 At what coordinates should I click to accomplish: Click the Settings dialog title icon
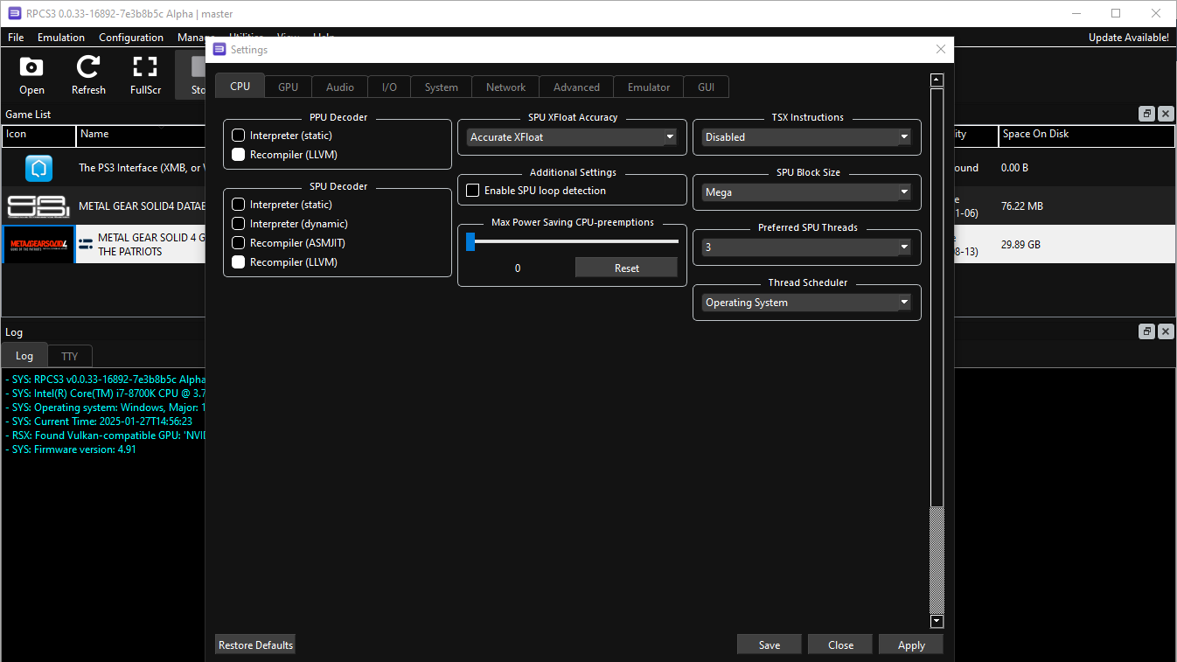point(219,50)
